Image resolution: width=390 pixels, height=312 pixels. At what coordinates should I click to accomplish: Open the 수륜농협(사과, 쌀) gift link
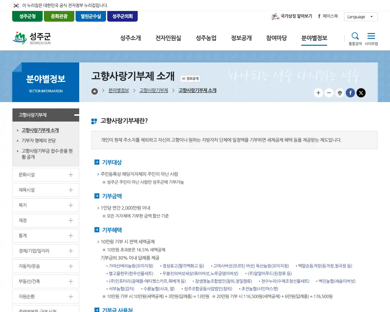(x=159, y=289)
